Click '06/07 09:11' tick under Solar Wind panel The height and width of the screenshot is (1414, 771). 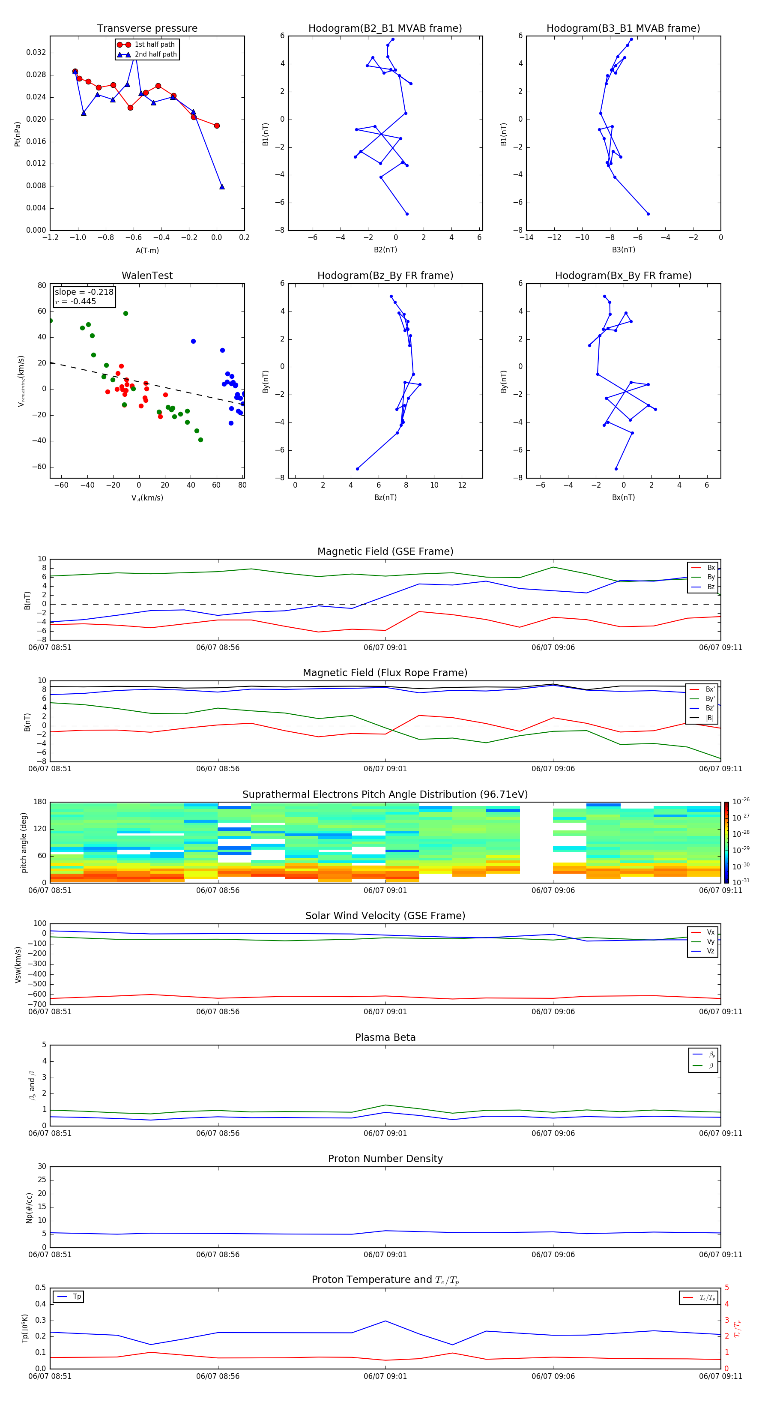720,1012
